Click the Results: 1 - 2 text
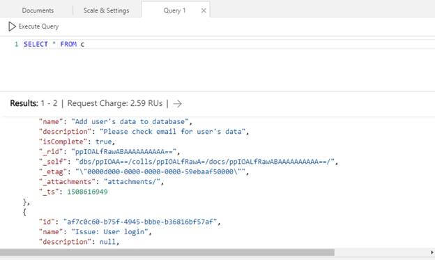Screen dimensions: 435x260 tap(33, 103)
